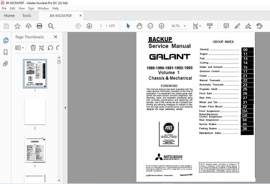Click the 50.7% zoom value field
This screenshot has width=270, height=184.
click(x=175, y=26)
